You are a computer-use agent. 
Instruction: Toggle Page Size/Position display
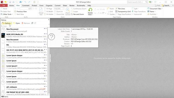[123, 14]
